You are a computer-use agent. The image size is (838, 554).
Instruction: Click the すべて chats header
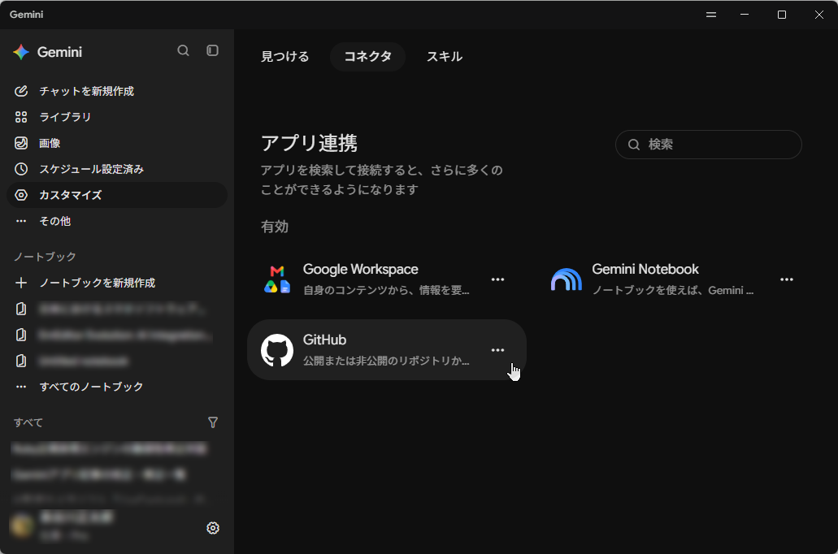pos(28,422)
